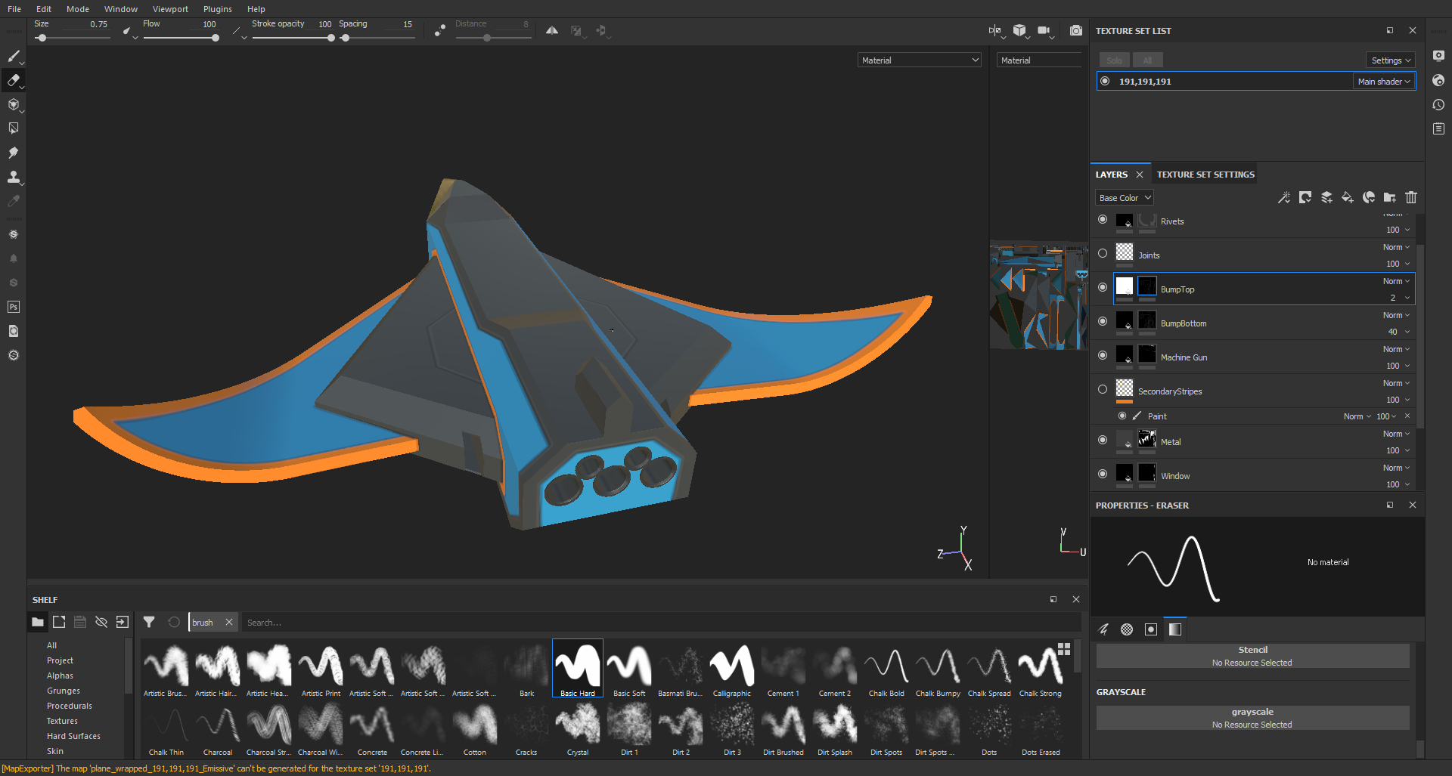Screen dimensions: 1452x776
Task: Toggle lazy mouse icon near Distance
Action: click(440, 30)
